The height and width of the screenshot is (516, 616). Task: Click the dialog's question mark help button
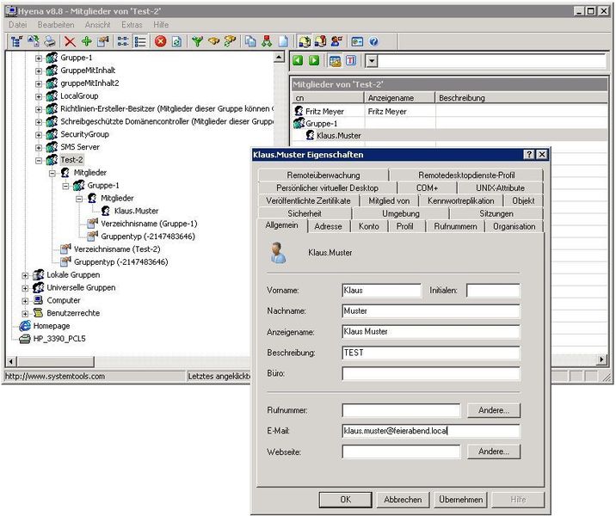529,154
